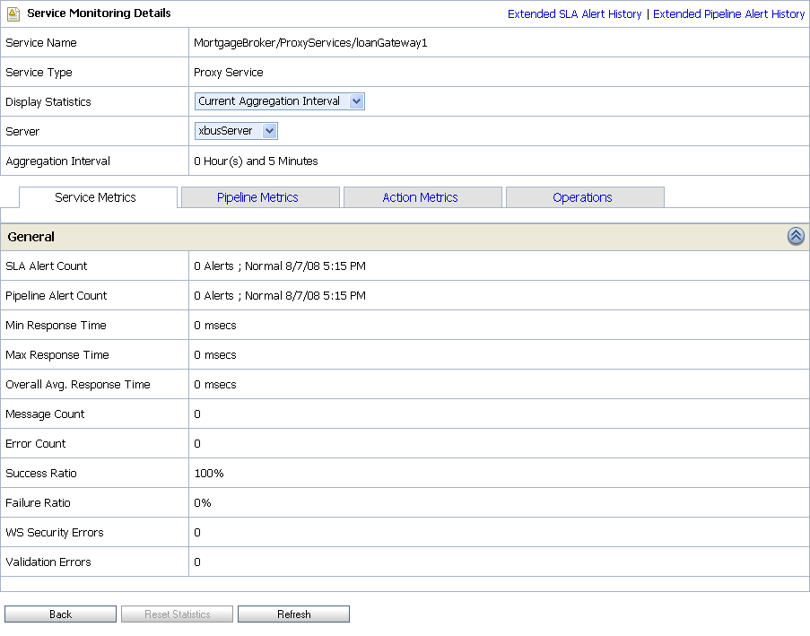Open Extended SLA Alert History
This screenshot has height=636, width=810.
(574, 14)
